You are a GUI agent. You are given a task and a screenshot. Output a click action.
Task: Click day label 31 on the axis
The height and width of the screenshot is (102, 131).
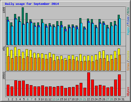123,99
